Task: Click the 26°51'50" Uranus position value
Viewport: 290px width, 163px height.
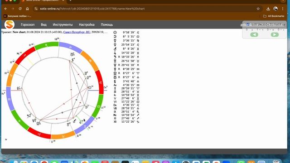Action: point(128,61)
